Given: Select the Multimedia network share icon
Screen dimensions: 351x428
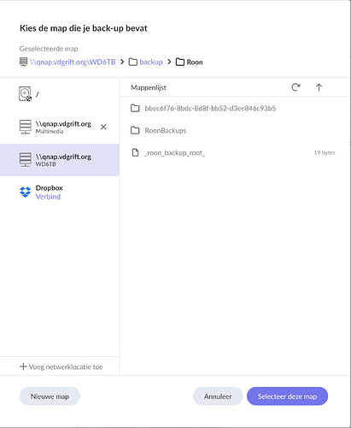Looking at the screenshot, I should click(x=26, y=127).
